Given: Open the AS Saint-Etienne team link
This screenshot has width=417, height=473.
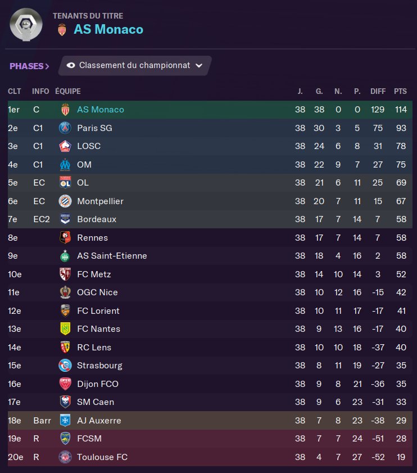Looking at the screenshot, I should pos(112,256).
